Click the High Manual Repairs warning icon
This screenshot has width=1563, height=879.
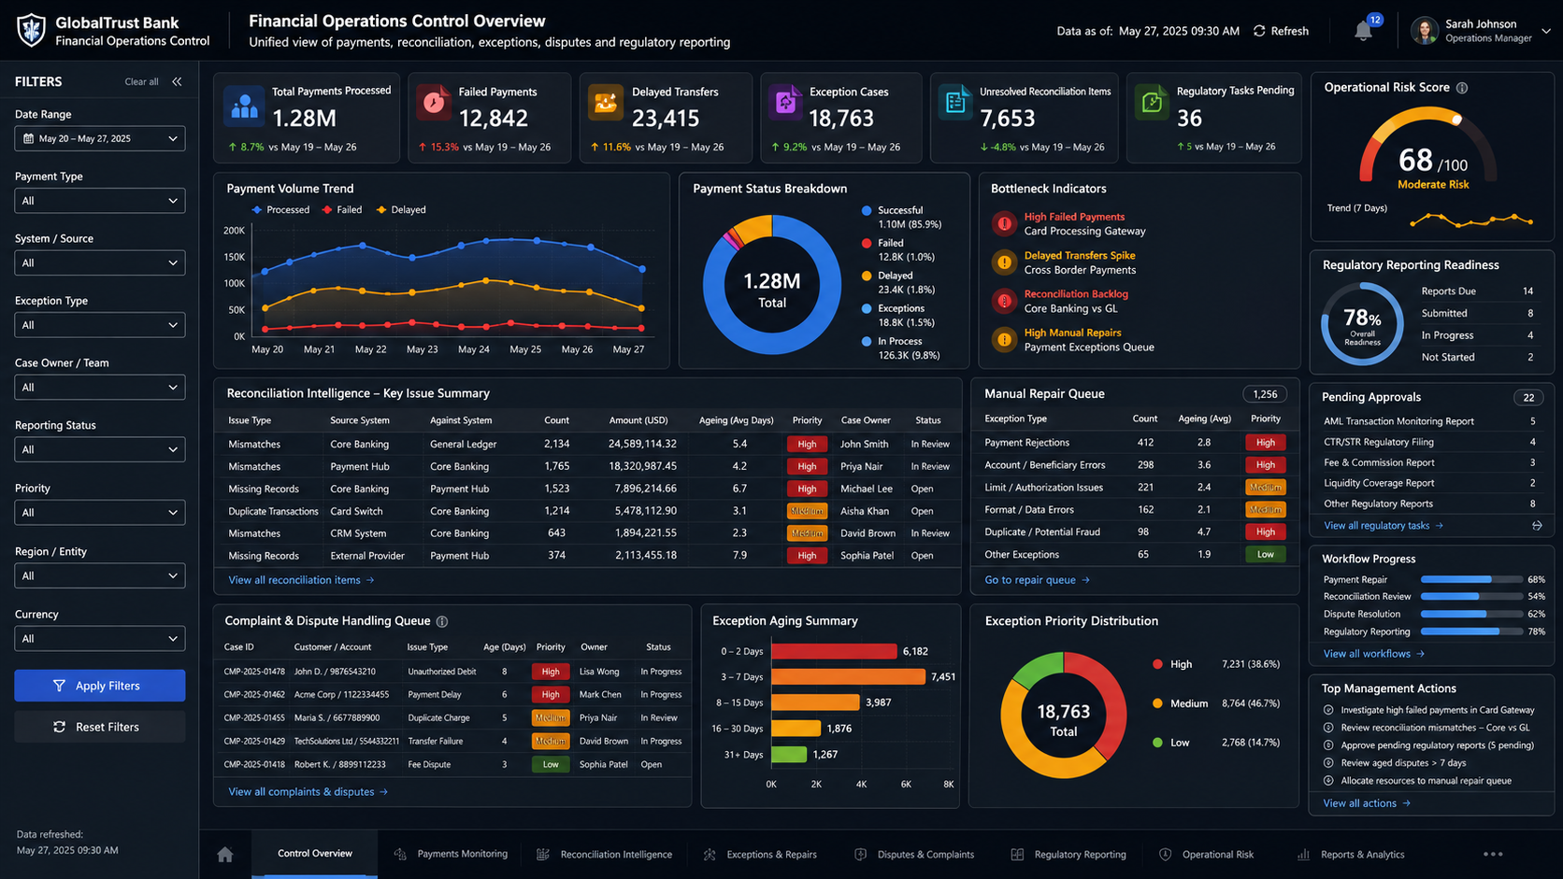(1004, 339)
